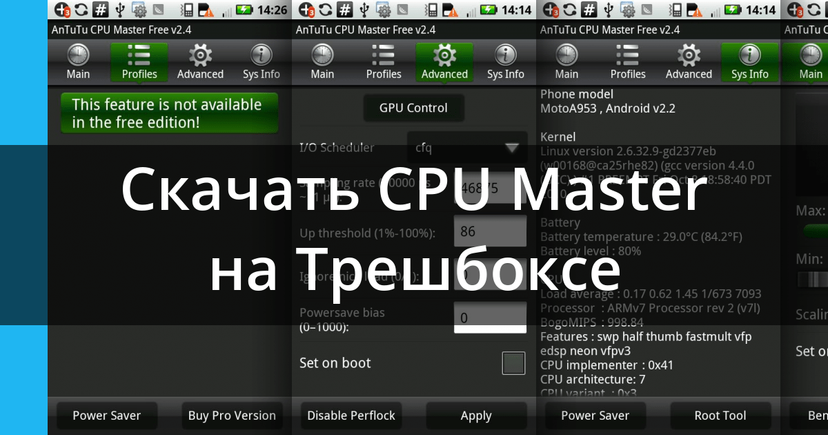Viewport: 828px width, 435px height.
Task: Click Main clock icon in the 14:26 screen
Action: (x=78, y=55)
